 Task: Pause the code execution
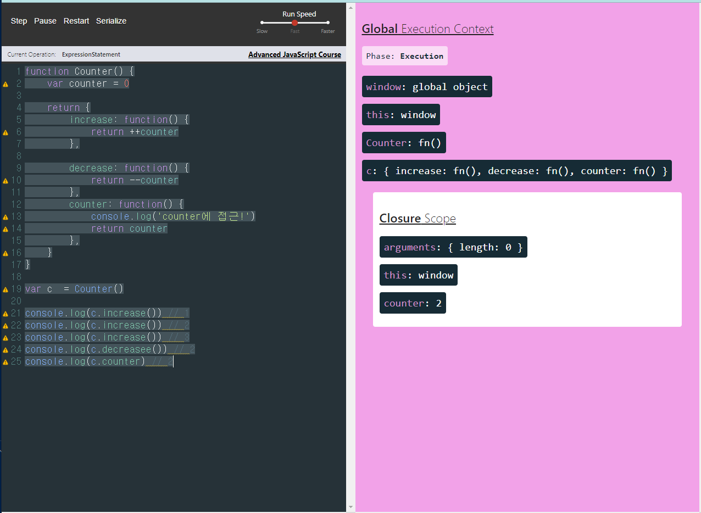pos(45,21)
